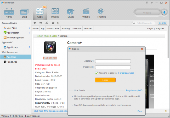Click the Home breadcrumb link
Screen dimensions: 170x118
tap(39, 36)
